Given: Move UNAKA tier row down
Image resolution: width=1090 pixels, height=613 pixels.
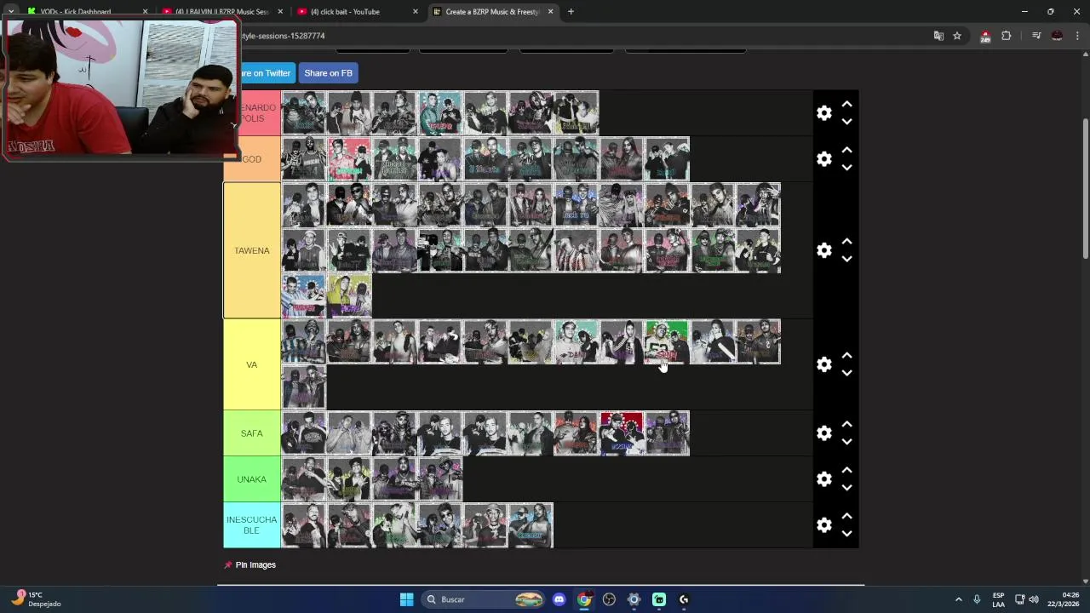Looking at the screenshot, I should [846, 488].
